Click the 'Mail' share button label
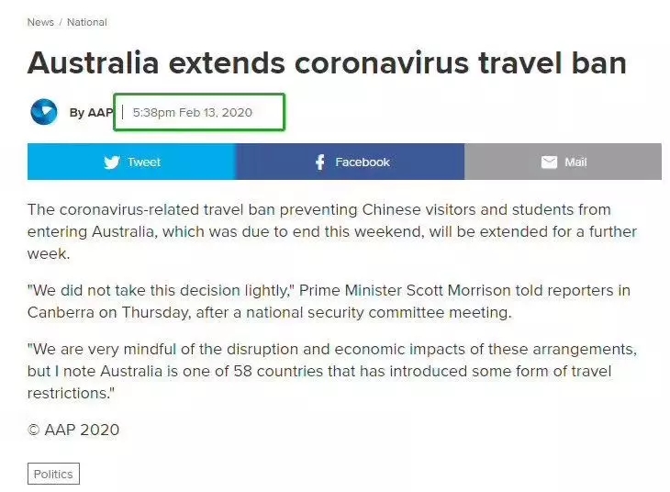This screenshot has width=670, height=492. 575,162
